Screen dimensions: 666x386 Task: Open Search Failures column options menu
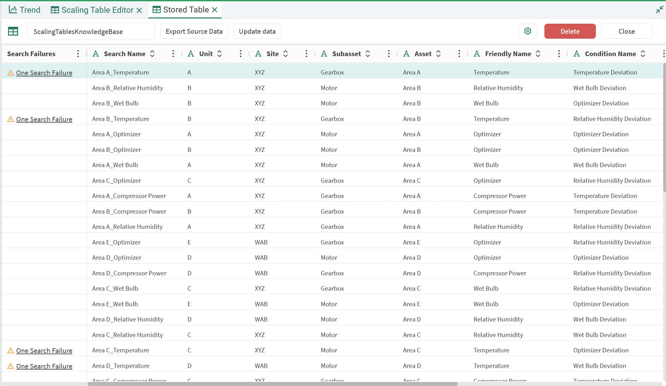tap(78, 54)
